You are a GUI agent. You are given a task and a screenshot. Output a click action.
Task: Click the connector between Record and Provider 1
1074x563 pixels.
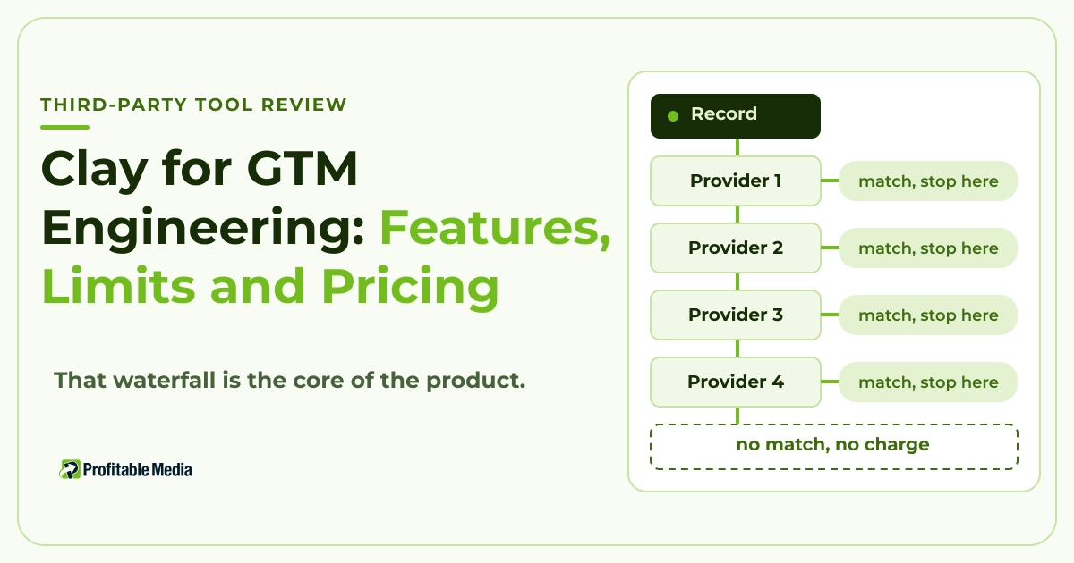tap(737, 147)
